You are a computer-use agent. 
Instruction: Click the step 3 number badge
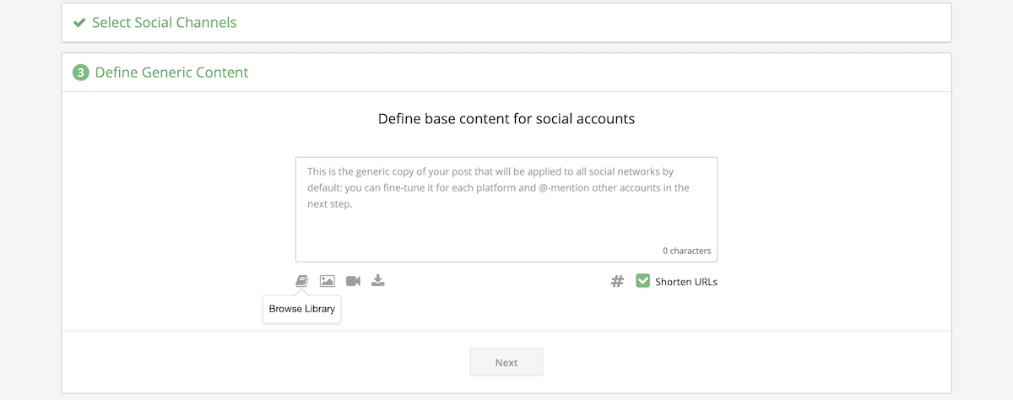coord(80,73)
